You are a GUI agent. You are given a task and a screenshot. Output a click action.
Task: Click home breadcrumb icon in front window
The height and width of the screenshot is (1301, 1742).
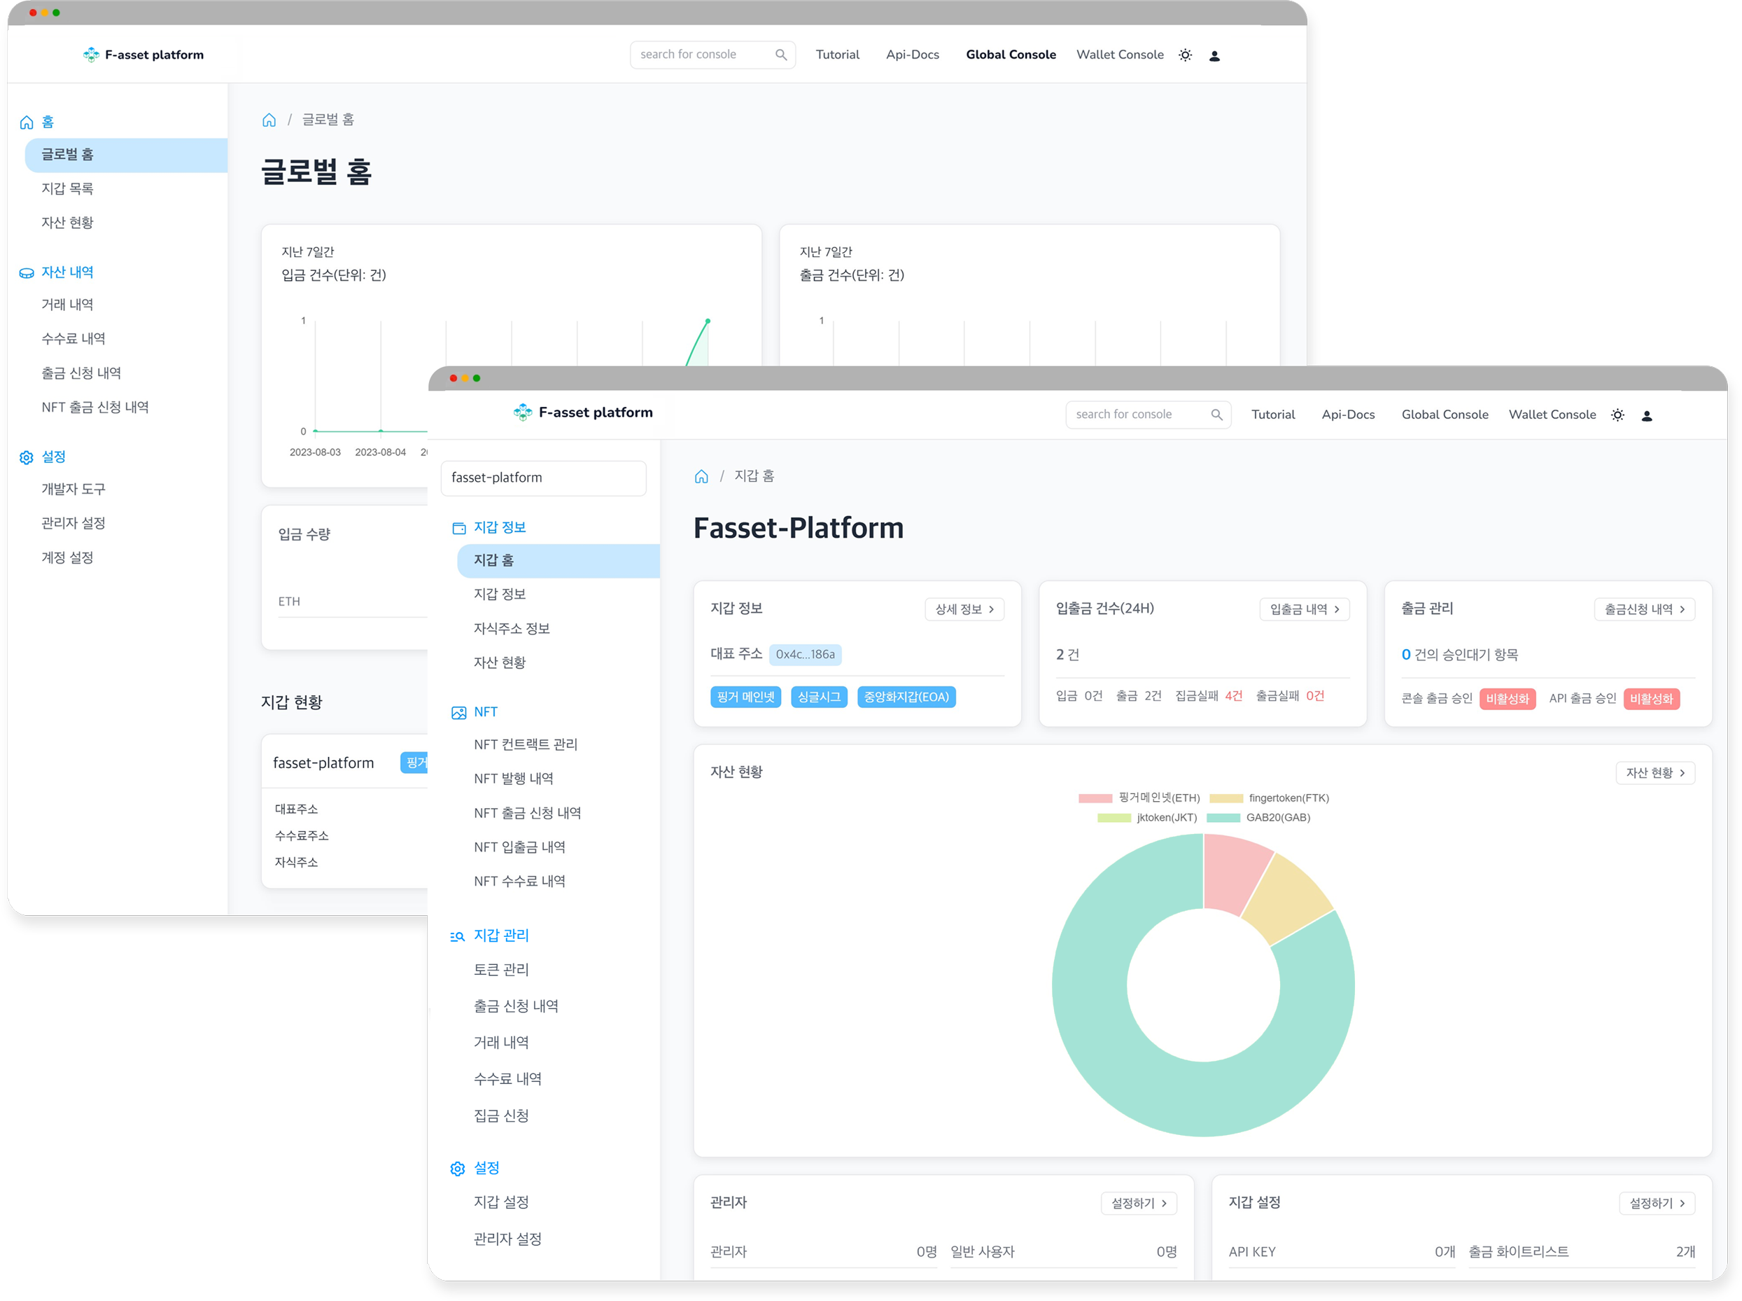pyautogui.click(x=701, y=476)
